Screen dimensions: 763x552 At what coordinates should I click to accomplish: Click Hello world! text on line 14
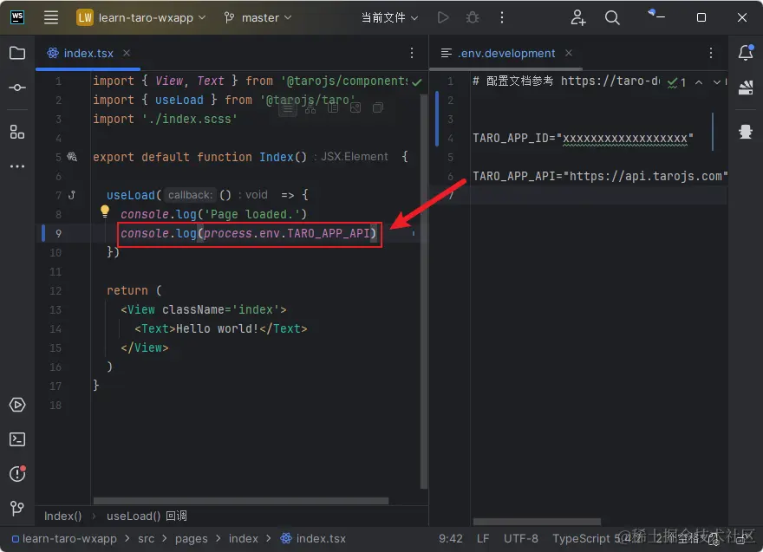(x=217, y=328)
